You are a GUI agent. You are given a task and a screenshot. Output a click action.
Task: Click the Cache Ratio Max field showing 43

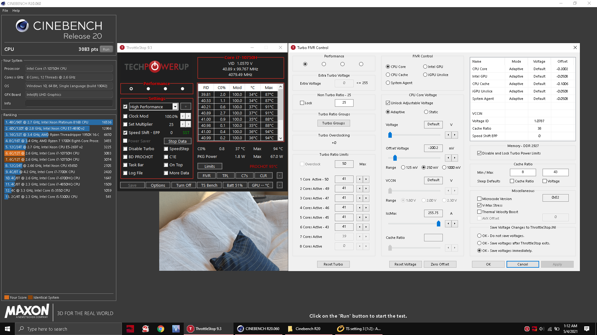click(x=555, y=172)
